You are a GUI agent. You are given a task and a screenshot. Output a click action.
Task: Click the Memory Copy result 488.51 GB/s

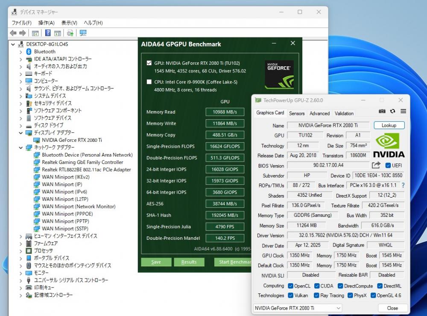point(225,135)
